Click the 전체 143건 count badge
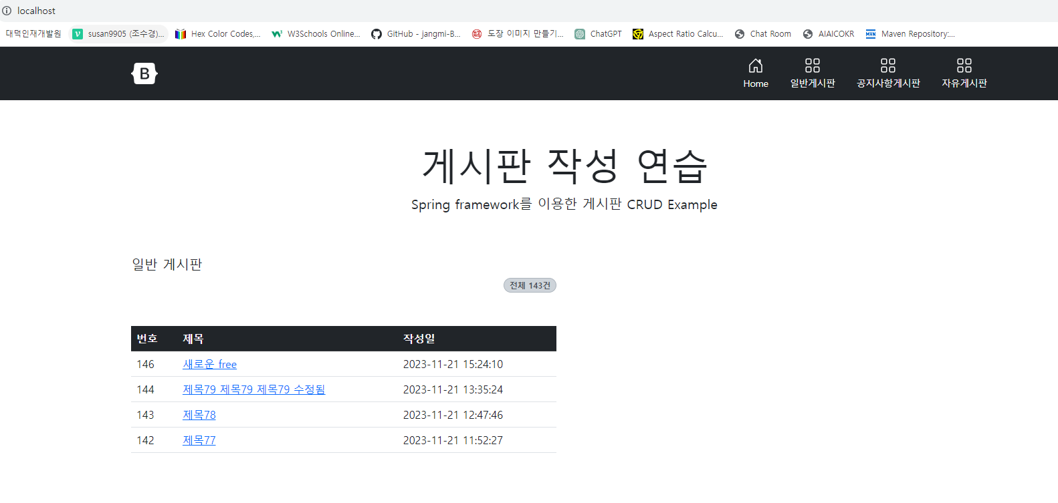 pyautogui.click(x=530, y=285)
